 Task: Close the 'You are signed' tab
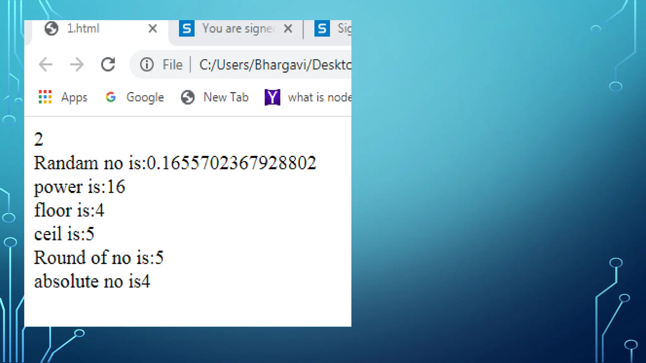pos(288,29)
